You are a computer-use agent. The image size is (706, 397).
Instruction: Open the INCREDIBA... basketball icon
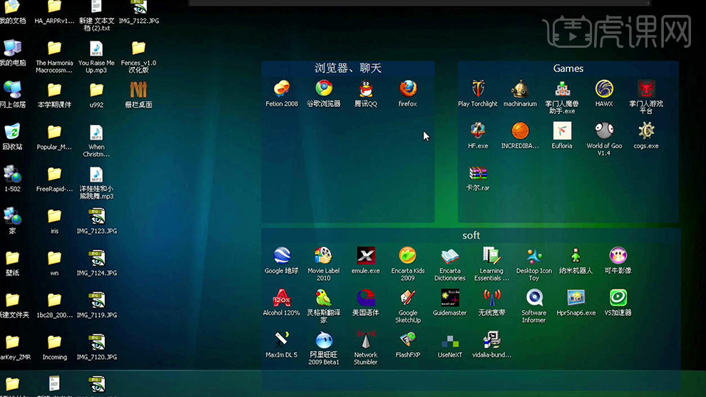(x=520, y=131)
